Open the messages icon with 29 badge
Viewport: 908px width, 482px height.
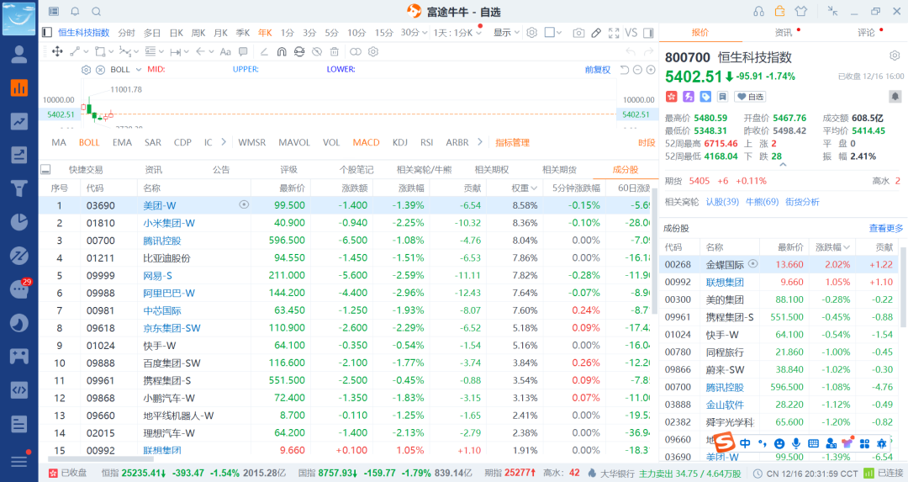click(18, 289)
